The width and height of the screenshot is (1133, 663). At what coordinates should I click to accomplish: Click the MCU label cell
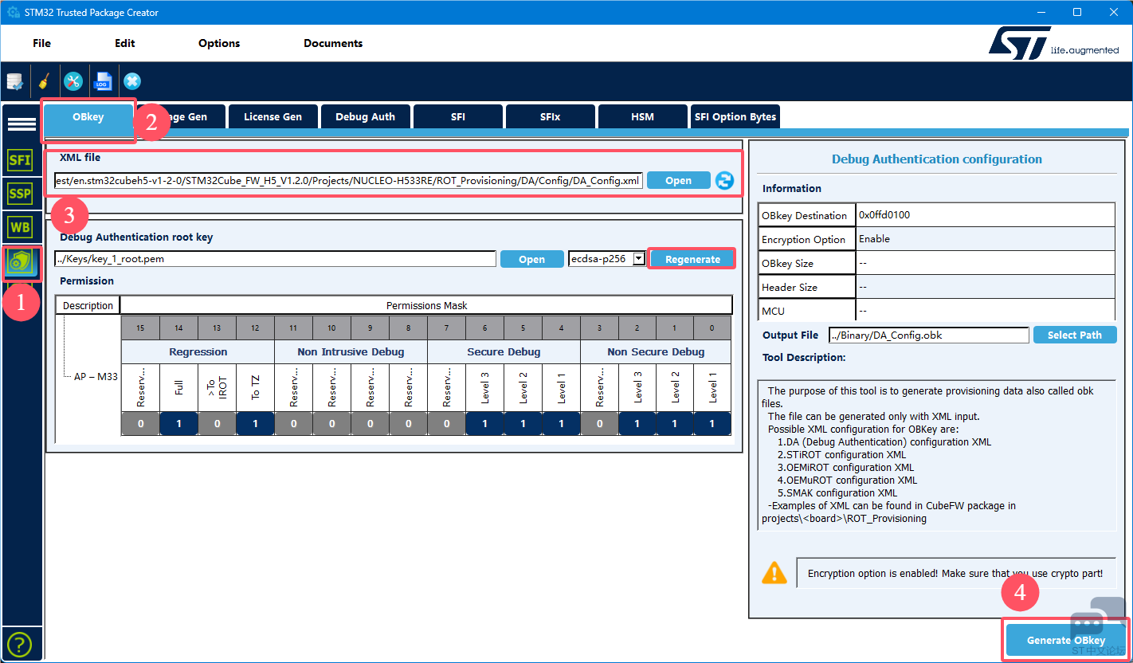806,311
